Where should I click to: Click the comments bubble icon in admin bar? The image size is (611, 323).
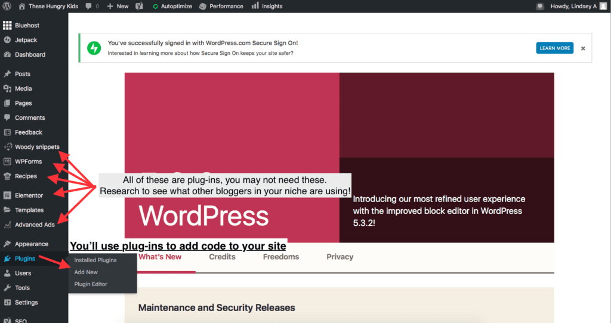(88, 6)
